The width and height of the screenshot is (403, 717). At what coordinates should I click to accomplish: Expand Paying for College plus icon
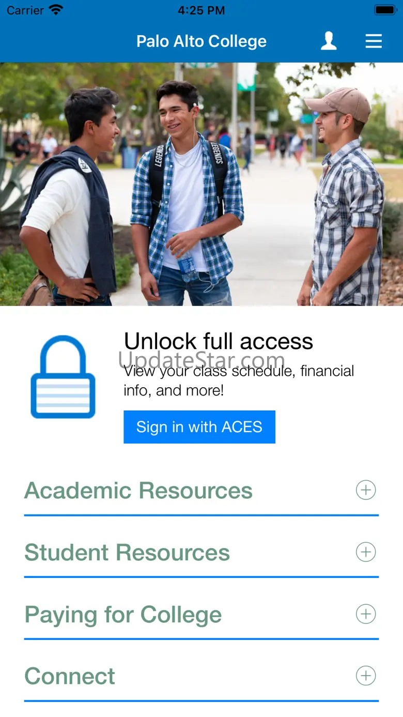pos(366,614)
